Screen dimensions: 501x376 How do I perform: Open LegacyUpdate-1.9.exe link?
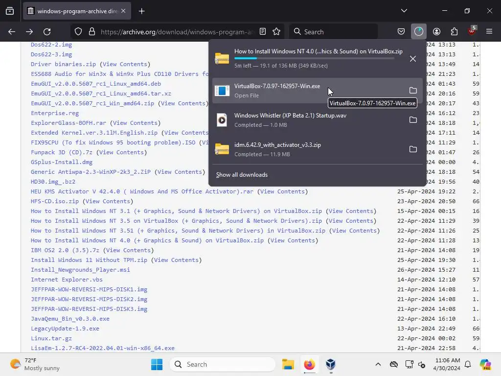coord(65,329)
